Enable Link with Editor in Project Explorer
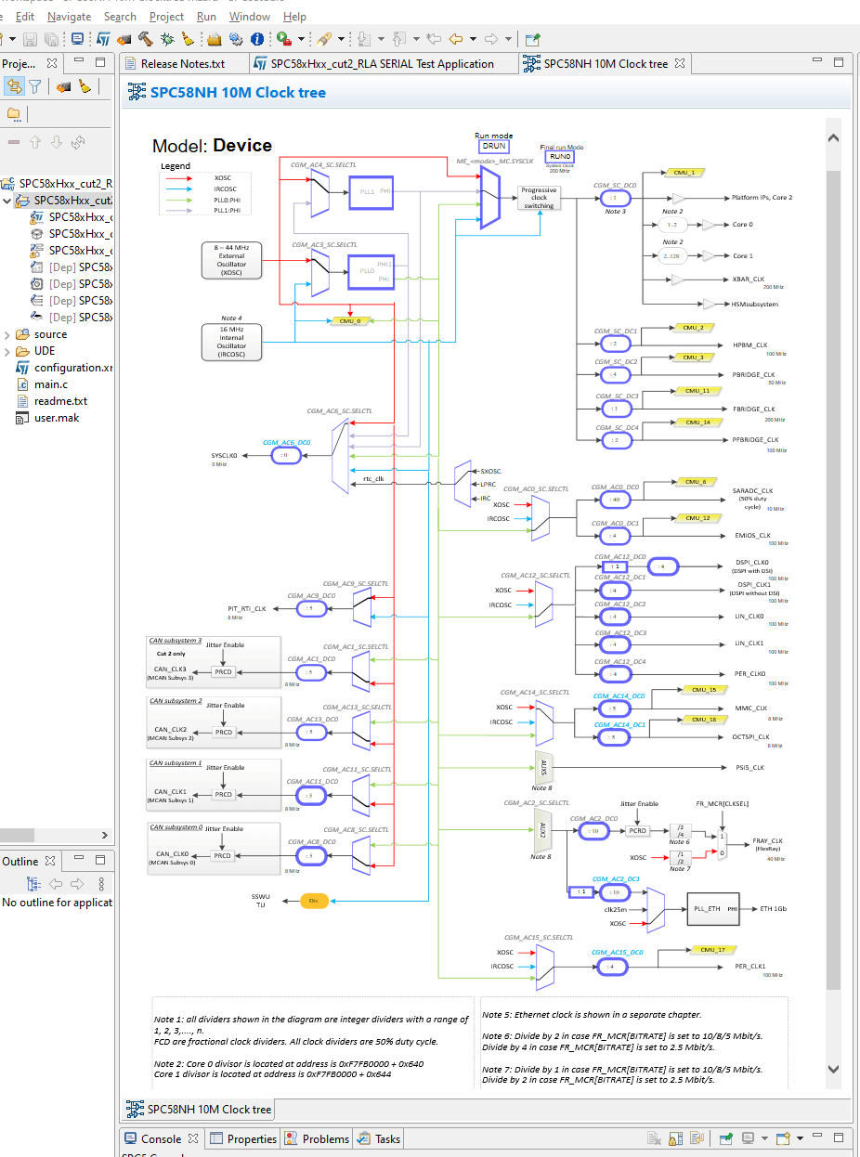860x1157 pixels. 15,85
